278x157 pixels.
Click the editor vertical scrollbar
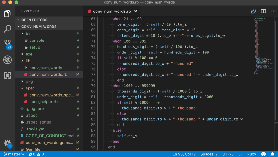tap(276, 71)
